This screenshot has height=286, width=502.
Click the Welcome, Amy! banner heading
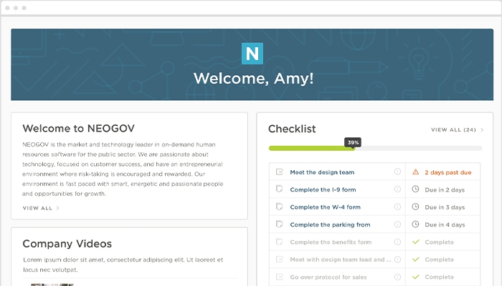tap(254, 79)
